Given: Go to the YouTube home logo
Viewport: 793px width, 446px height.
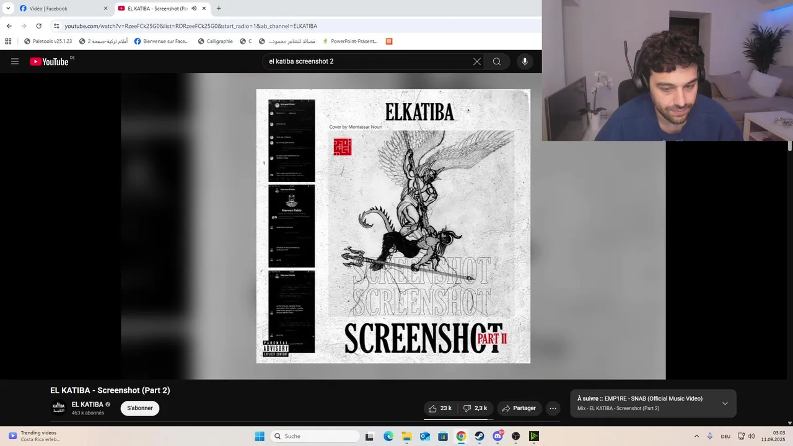Looking at the screenshot, I should pos(49,61).
